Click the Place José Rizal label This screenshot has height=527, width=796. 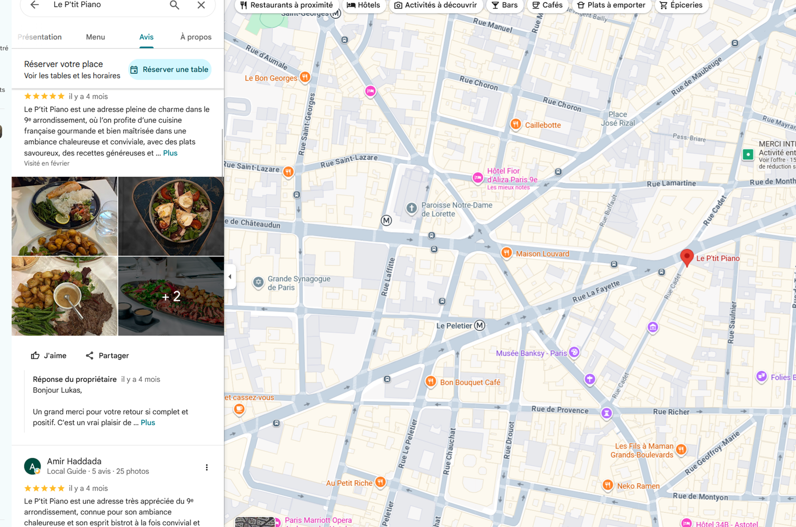tap(618, 119)
